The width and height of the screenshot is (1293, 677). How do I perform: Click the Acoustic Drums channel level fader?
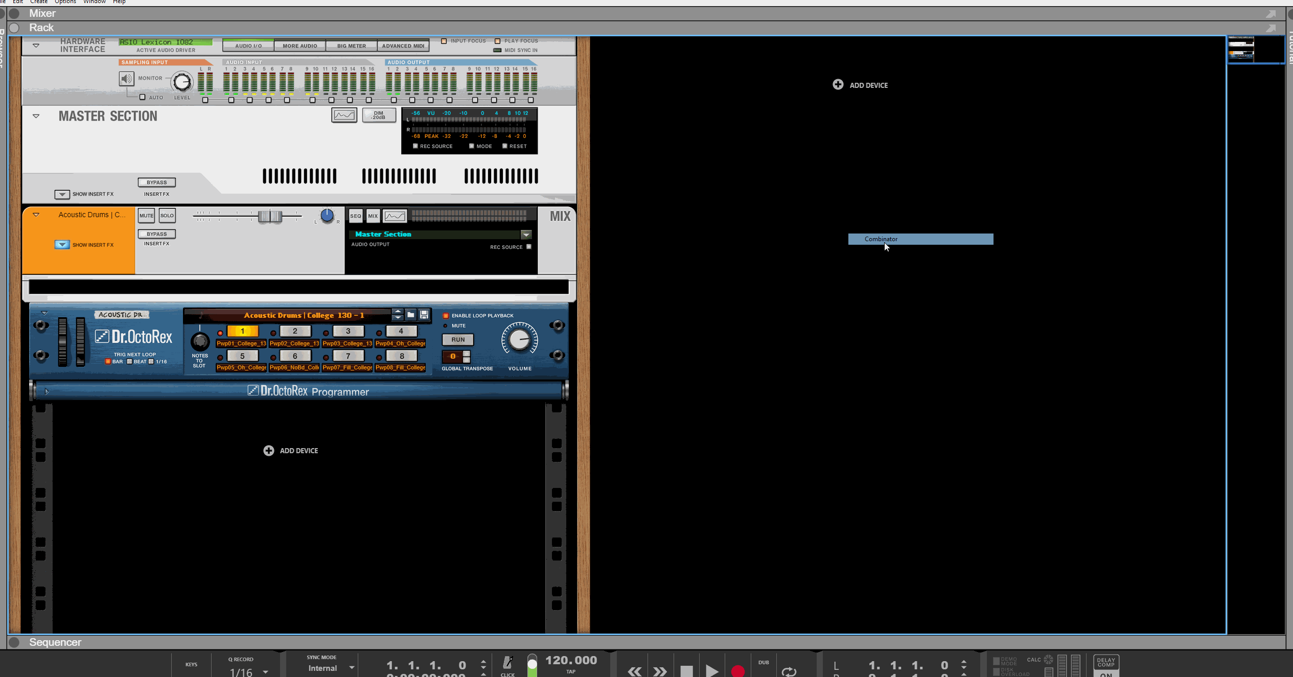coord(270,216)
